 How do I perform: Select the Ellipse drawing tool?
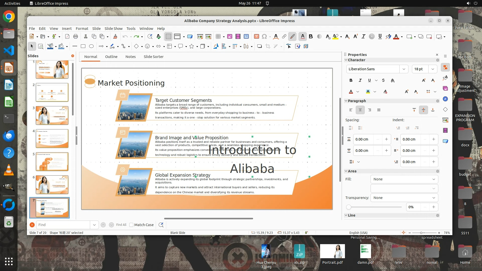click(x=91, y=46)
